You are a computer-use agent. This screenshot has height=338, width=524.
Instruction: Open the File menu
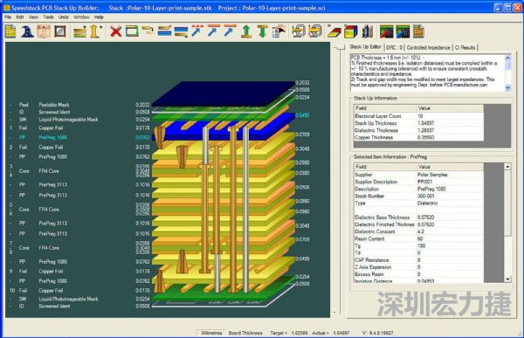click(8, 17)
